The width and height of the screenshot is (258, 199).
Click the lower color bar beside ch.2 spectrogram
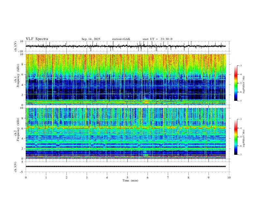[x=236, y=137]
